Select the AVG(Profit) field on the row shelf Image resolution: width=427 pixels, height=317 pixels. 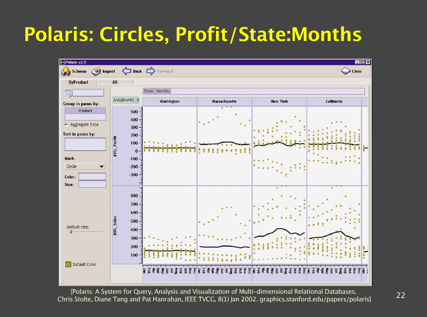coord(123,100)
